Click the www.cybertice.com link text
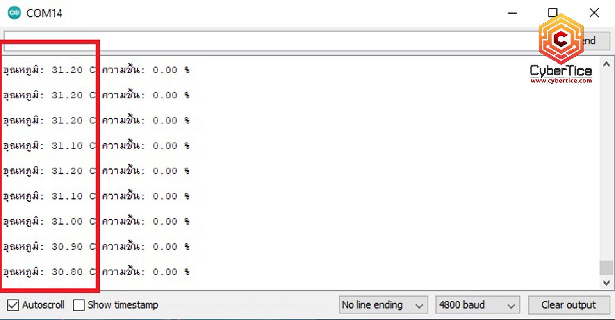Image resolution: width=615 pixels, height=320 pixels. (561, 81)
